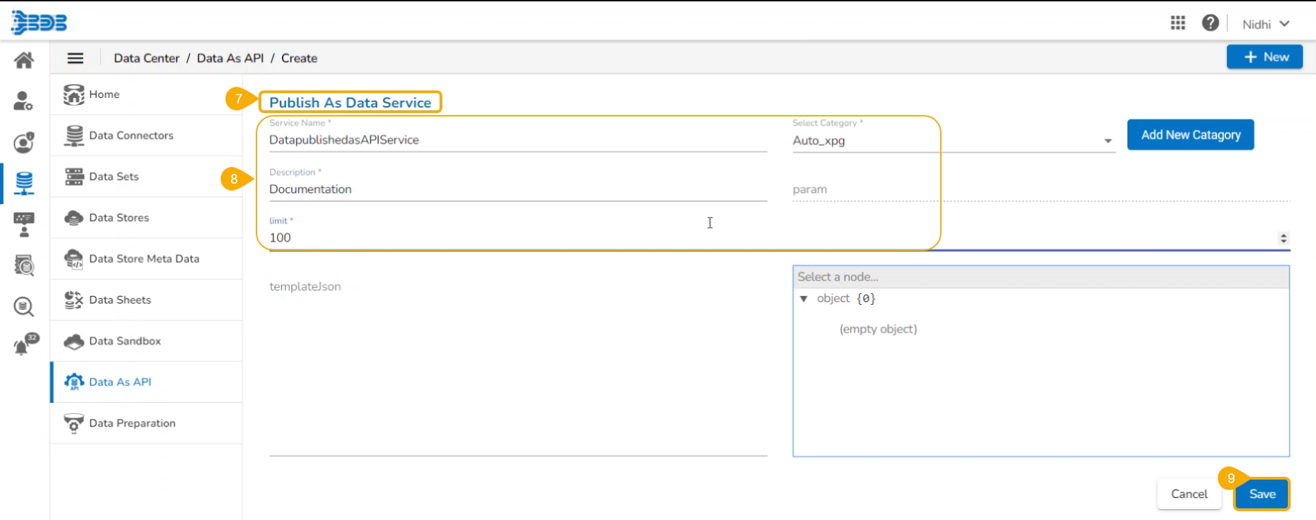Open the notifications bell icon
This screenshot has width=1316, height=520.
coord(25,345)
